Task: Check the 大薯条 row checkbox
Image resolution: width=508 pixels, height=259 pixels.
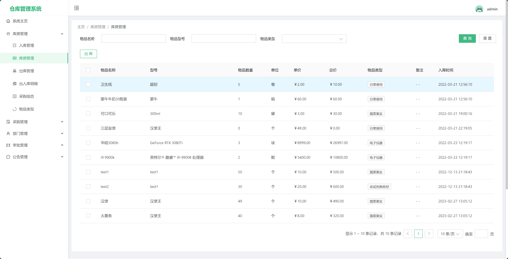Action: click(88, 216)
